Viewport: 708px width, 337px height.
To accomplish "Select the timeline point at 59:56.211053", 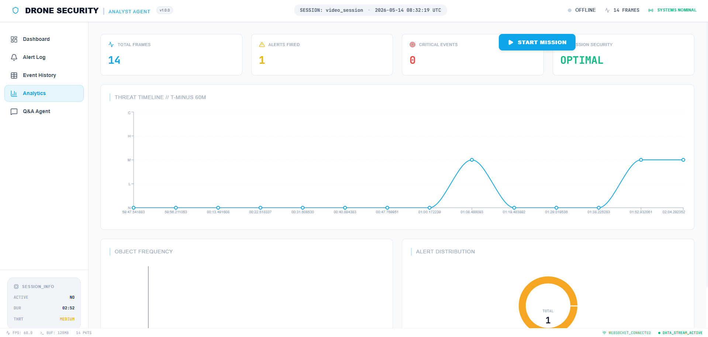I will (176, 208).
